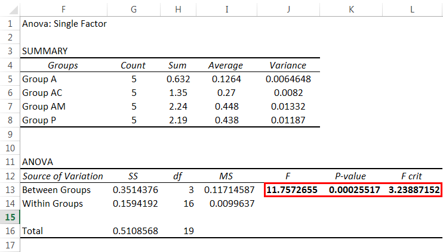The width and height of the screenshot is (443, 252).
Task: Click the 'SS' header cell
Action: [133, 176]
